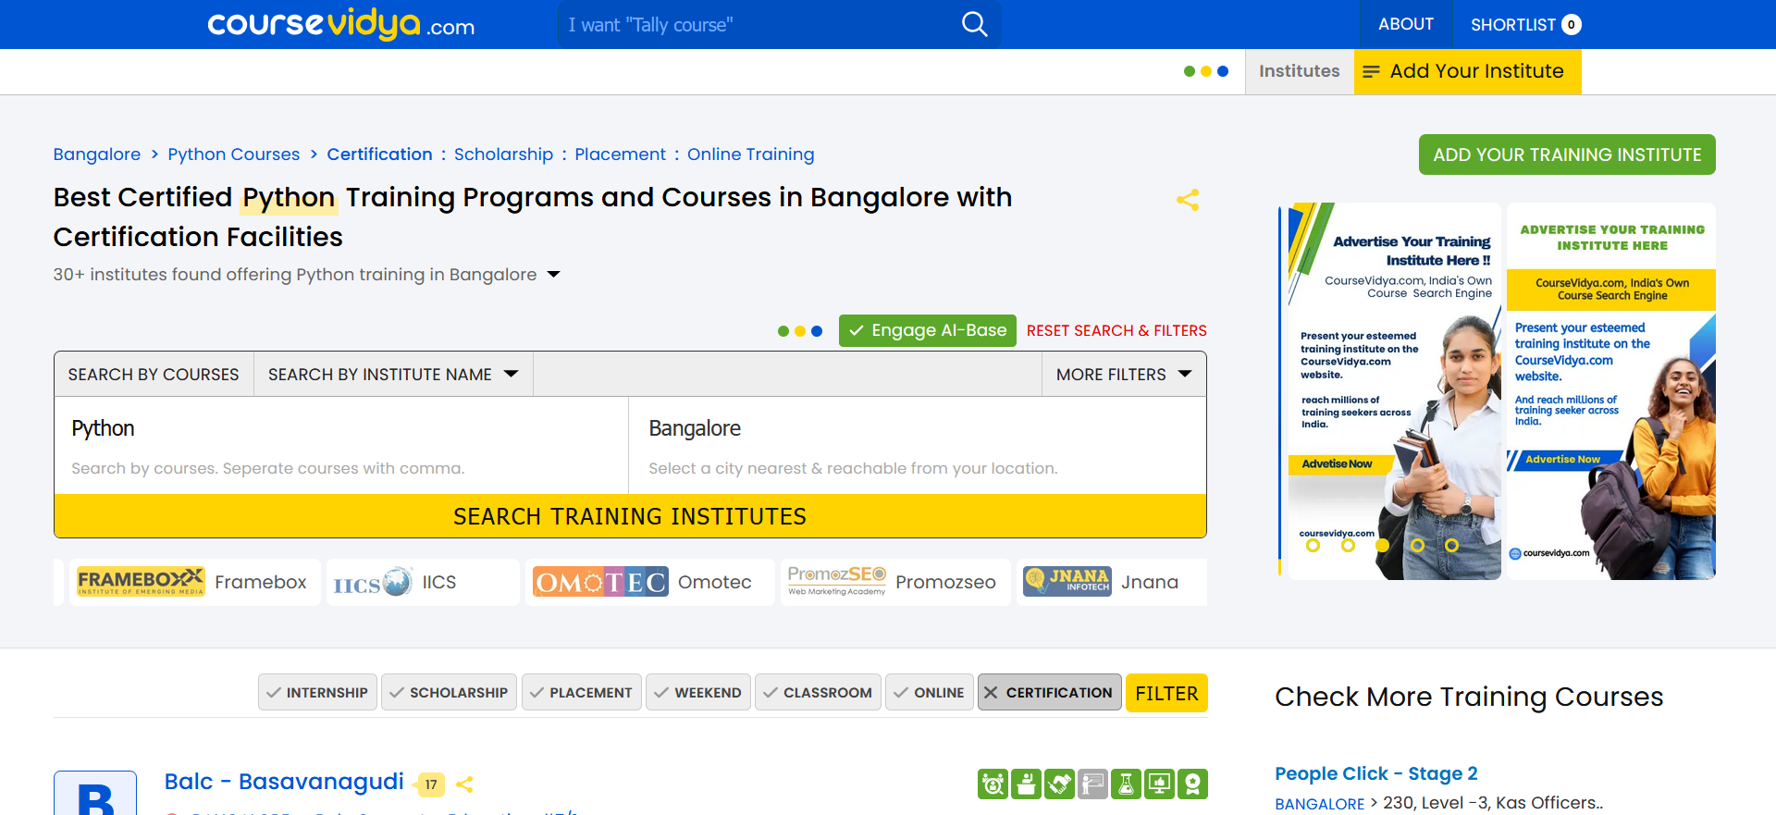Image resolution: width=1776 pixels, height=815 pixels.
Task: Click the Placement breadcrumb link
Action: tap(620, 154)
